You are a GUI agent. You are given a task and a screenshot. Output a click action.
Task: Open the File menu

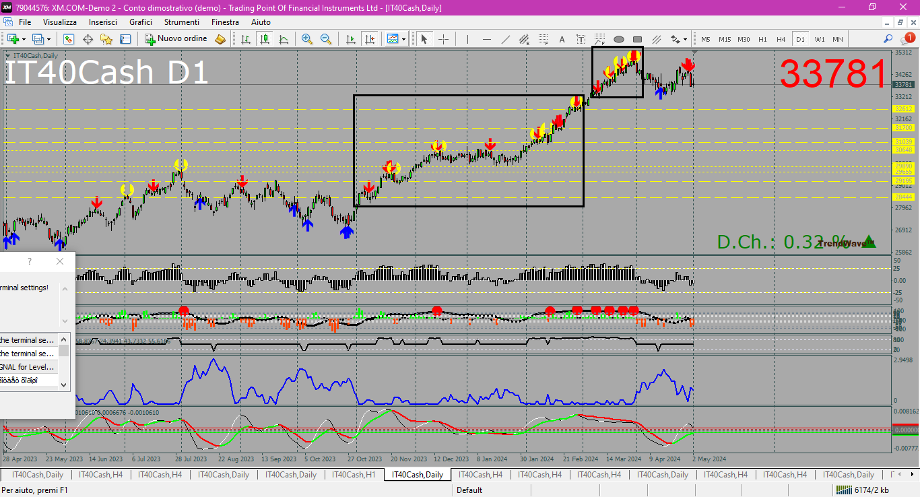pos(25,22)
